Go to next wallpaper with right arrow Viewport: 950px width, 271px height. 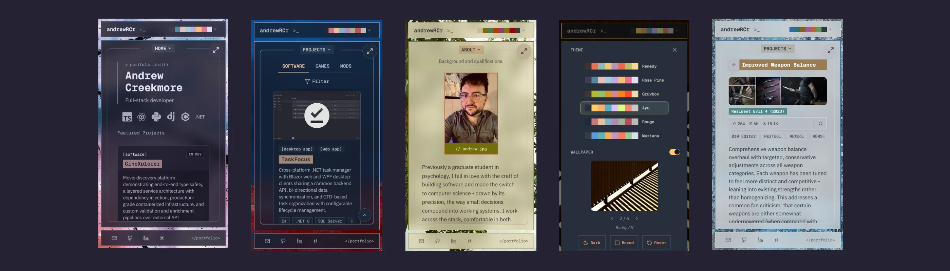point(636,218)
